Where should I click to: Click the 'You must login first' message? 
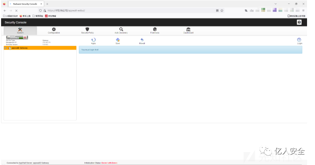pyautogui.click(x=90, y=50)
